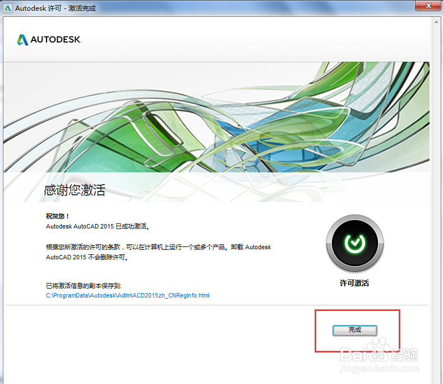
Task: Click the 已将激活信息的副本保存到 label
Action: (x=84, y=286)
